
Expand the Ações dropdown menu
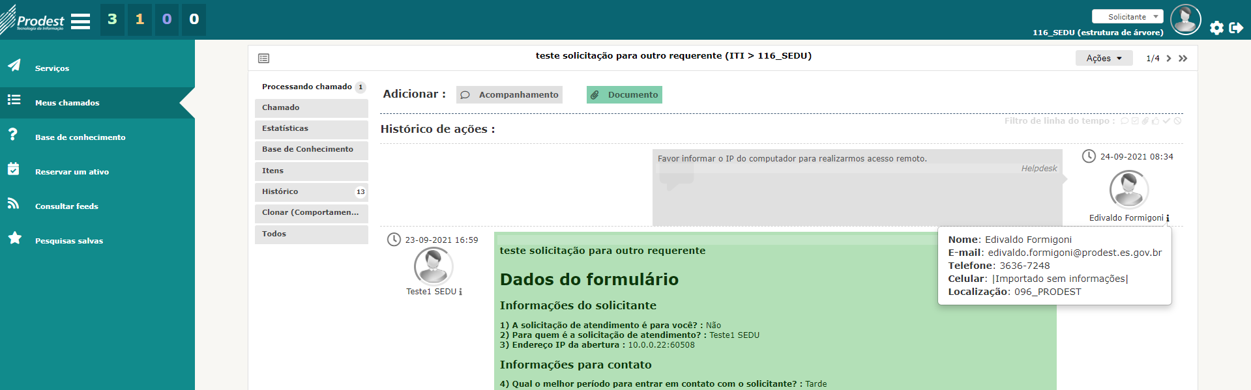1104,59
